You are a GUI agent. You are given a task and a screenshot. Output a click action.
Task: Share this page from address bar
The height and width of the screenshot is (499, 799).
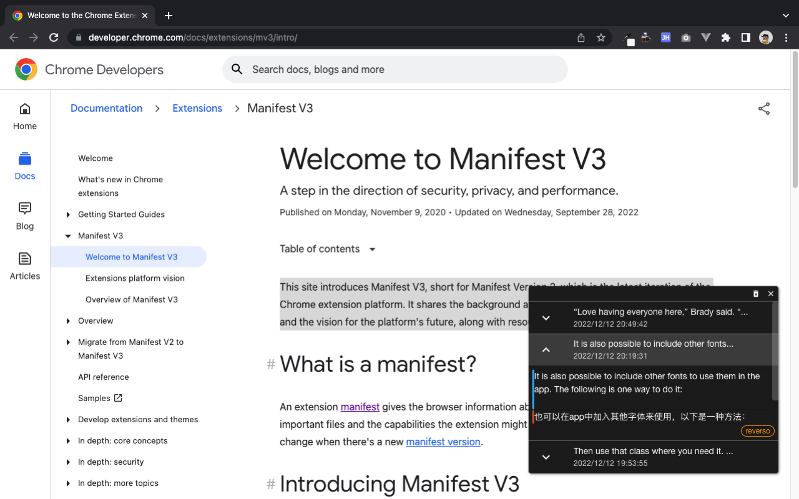click(581, 37)
